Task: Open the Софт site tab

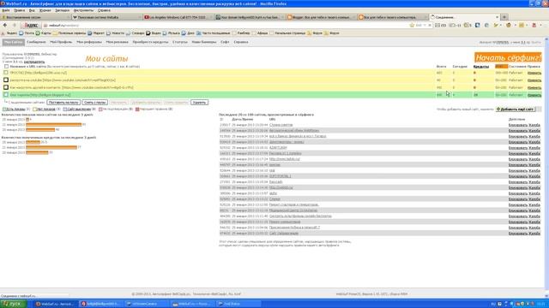Action: [225, 42]
